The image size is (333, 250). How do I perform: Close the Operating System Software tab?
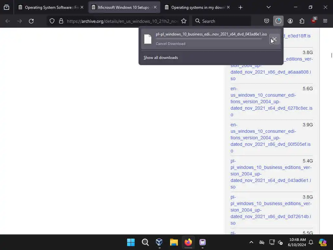82,7
